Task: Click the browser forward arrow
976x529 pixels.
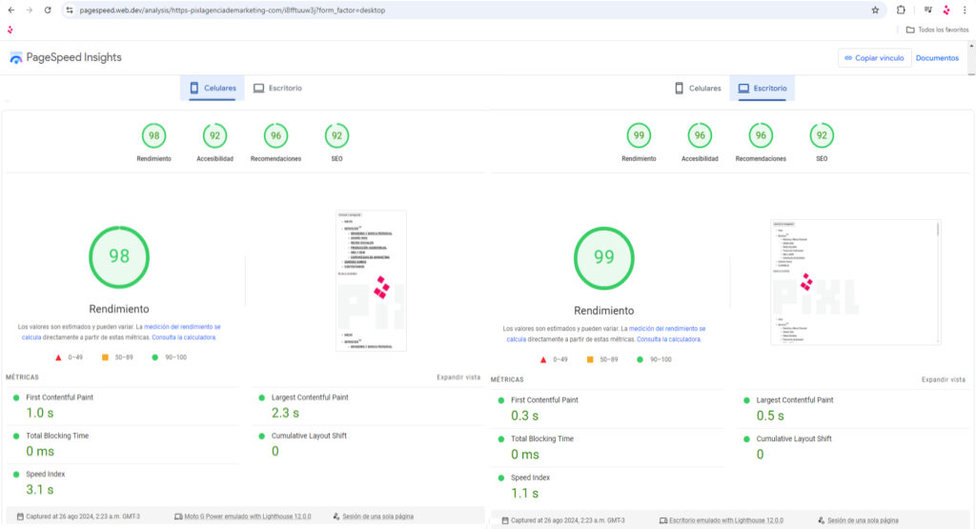Action: pyautogui.click(x=30, y=10)
